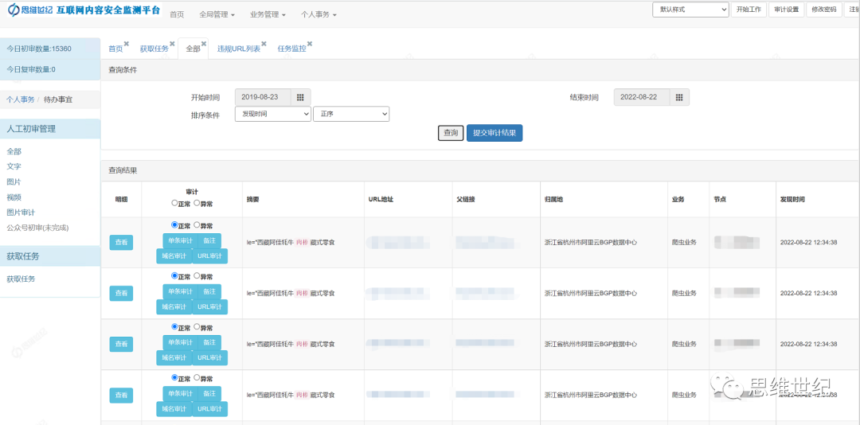860x425 pixels.
Task: Select 正常 radio in the second result row
Action: click(174, 276)
